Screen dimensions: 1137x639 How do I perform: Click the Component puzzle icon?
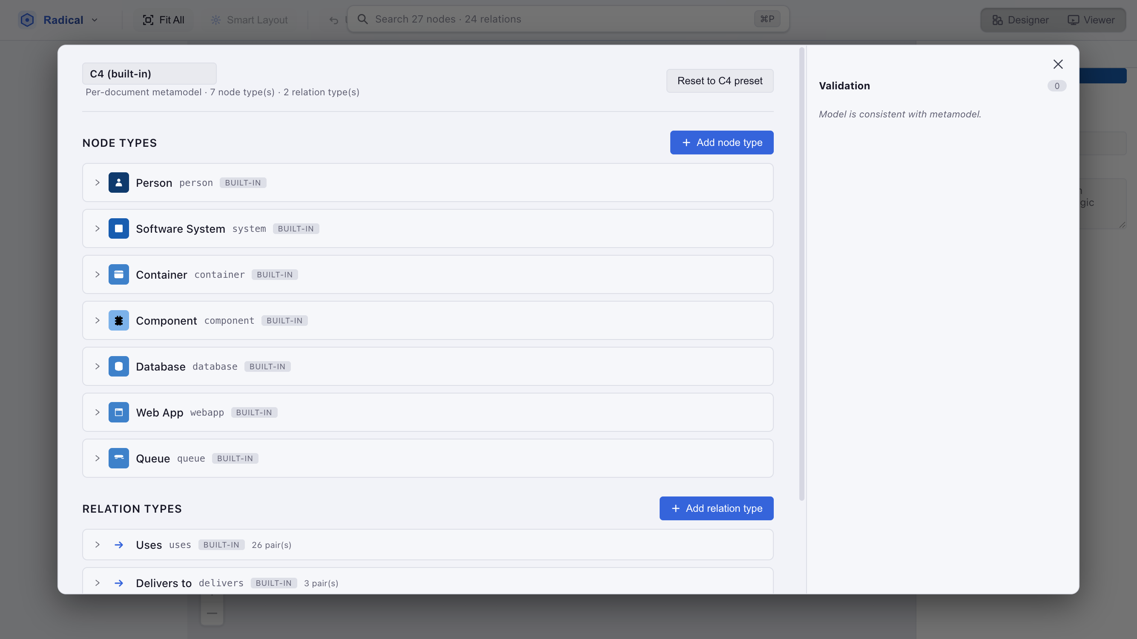pyautogui.click(x=119, y=321)
